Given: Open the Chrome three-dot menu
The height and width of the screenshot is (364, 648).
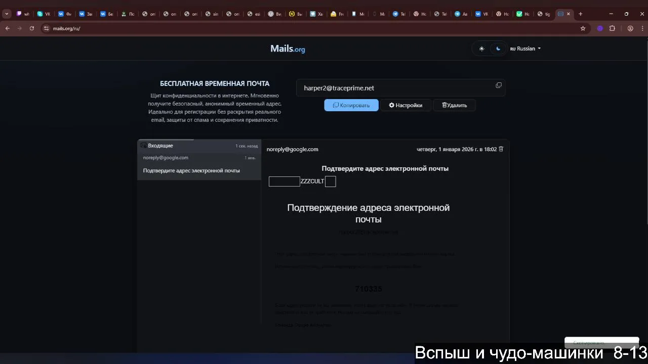Looking at the screenshot, I should point(641,28).
